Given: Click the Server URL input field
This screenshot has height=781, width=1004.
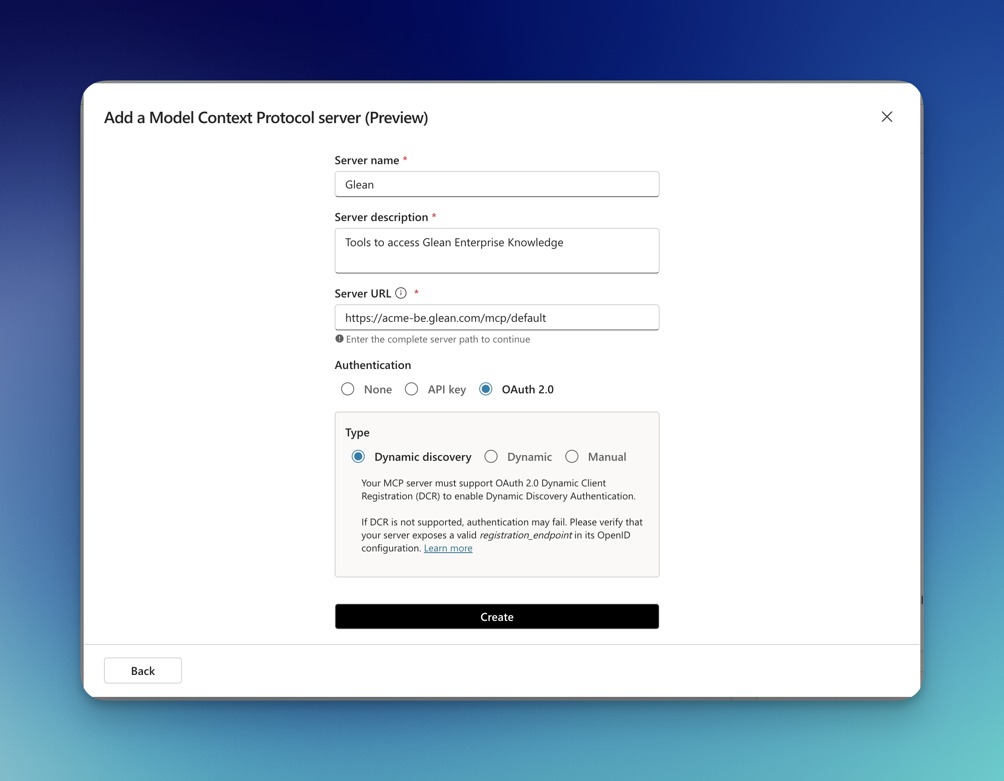Looking at the screenshot, I should coord(497,317).
